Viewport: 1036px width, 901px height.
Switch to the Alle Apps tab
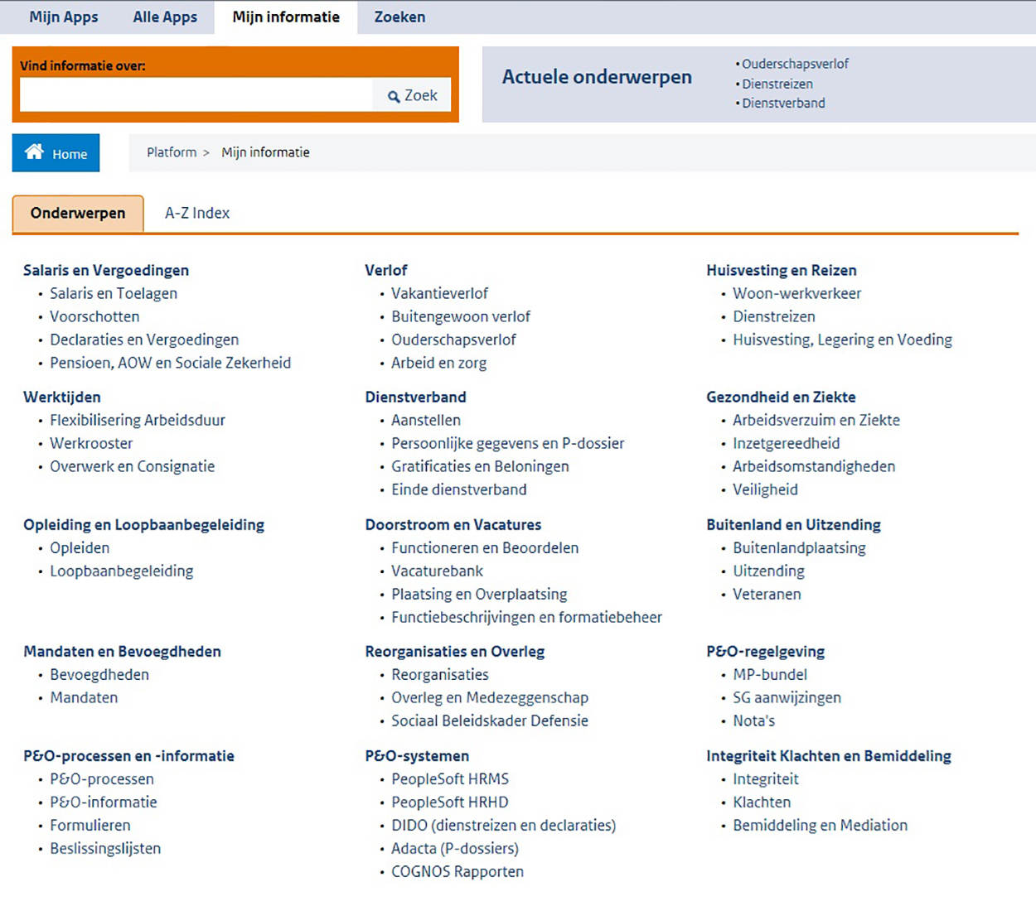(165, 17)
